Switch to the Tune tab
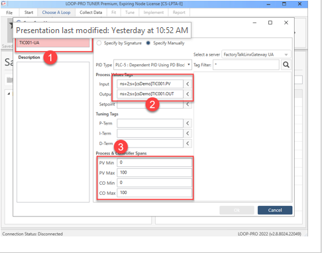This screenshot has width=322, height=253. (130, 13)
